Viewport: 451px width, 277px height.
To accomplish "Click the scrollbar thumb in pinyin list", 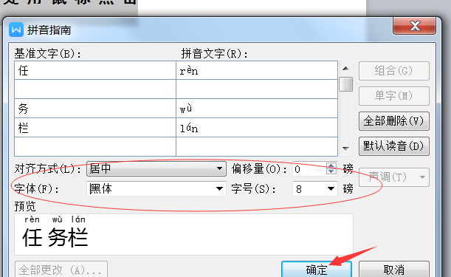I will tap(345, 84).
